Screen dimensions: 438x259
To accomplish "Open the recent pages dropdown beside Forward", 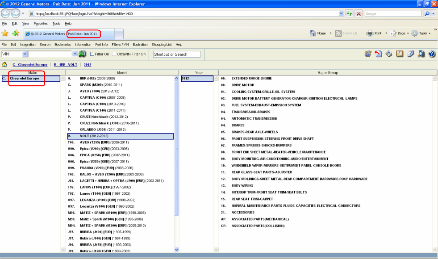I will [x=23, y=13].
